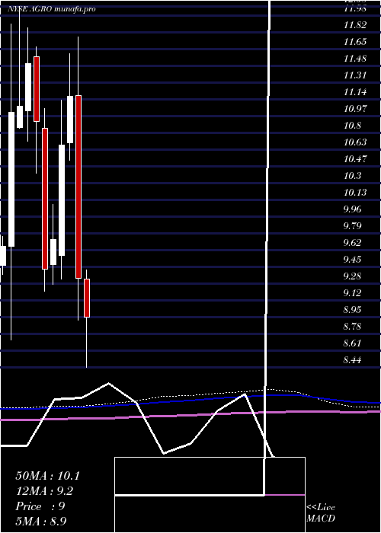
Task: Select the 9.96 price axis label
Action: pyautogui.click(x=352, y=209)
